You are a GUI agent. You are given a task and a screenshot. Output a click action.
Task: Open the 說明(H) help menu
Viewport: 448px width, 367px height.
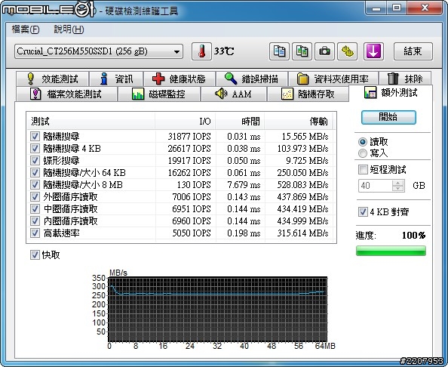click(x=69, y=29)
